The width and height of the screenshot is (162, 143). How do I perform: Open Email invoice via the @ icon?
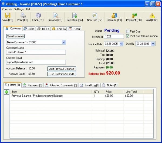pos(38,15)
